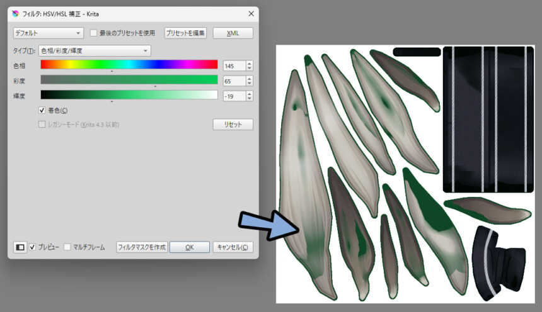Increase saturation value with up stepper arrow
This screenshot has height=312, width=542.
pos(250,79)
